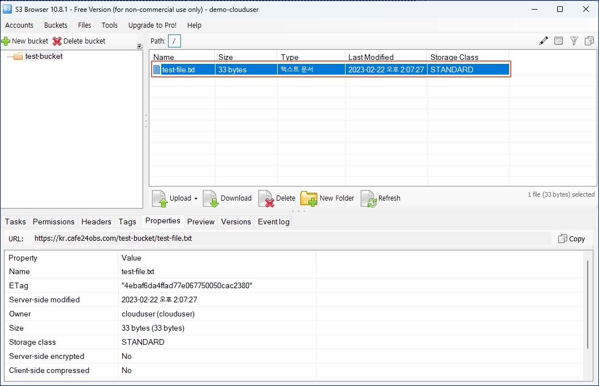Switch to the Permissions tab
599x386 pixels.
[x=53, y=222]
